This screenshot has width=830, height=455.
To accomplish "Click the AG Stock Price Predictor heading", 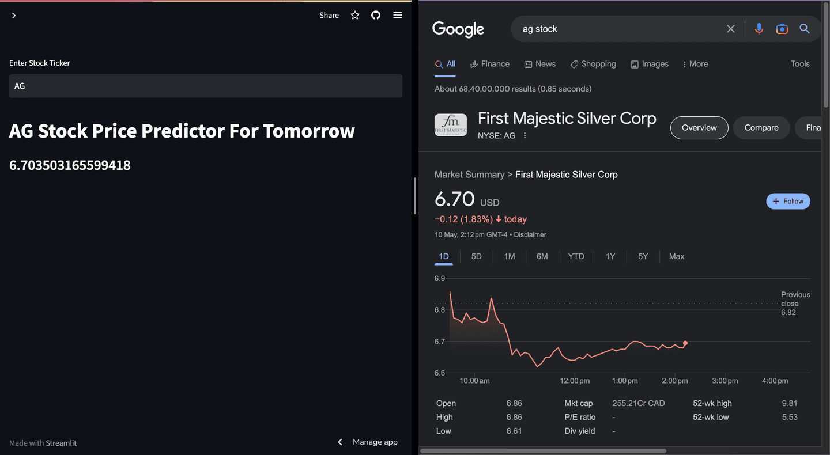I will [182, 131].
